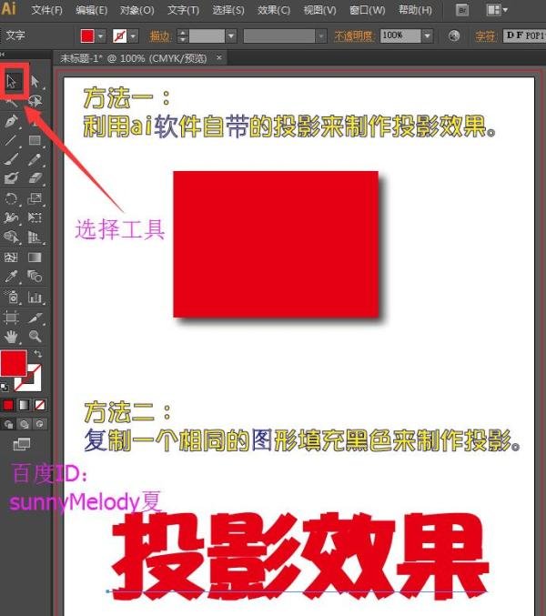This screenshot has height=616, width=546.
Task: Collapse the tools panel double-arrow
Action: pyautogui.click(x=3, y=54)
